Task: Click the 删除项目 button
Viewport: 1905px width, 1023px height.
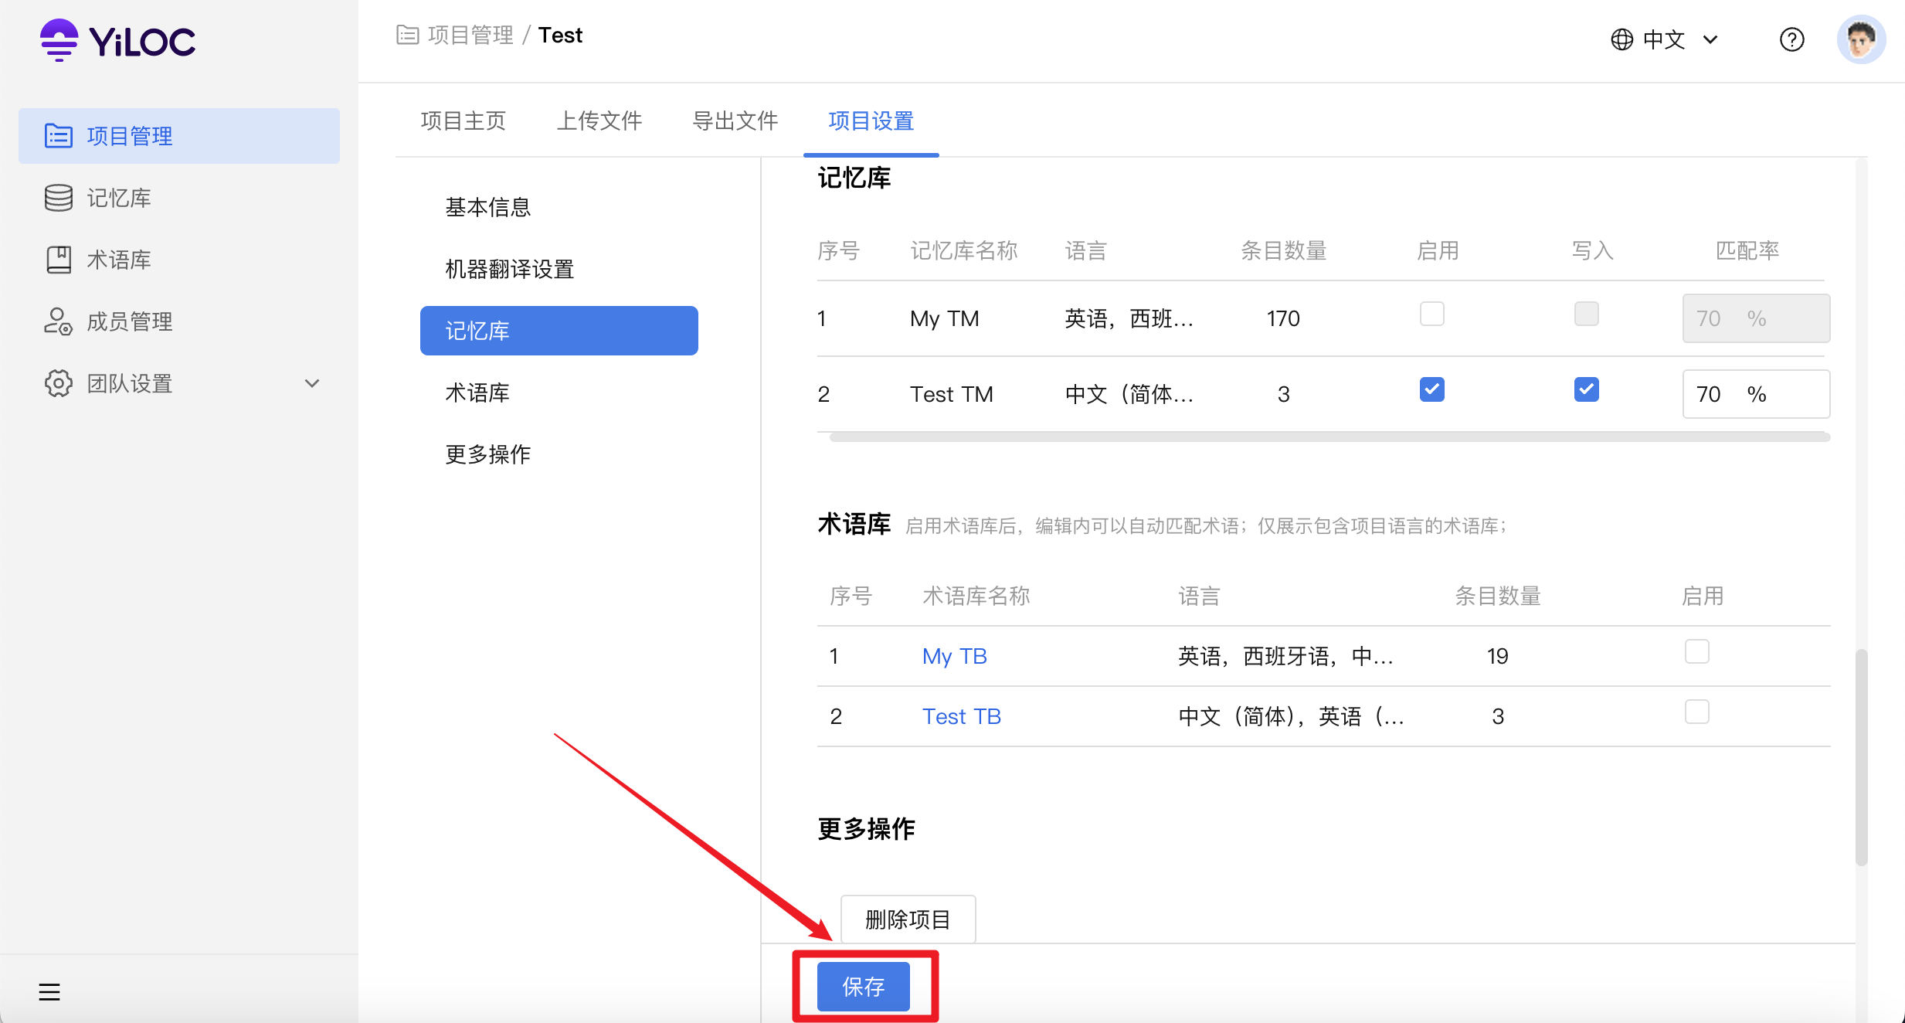Action: 908,919
